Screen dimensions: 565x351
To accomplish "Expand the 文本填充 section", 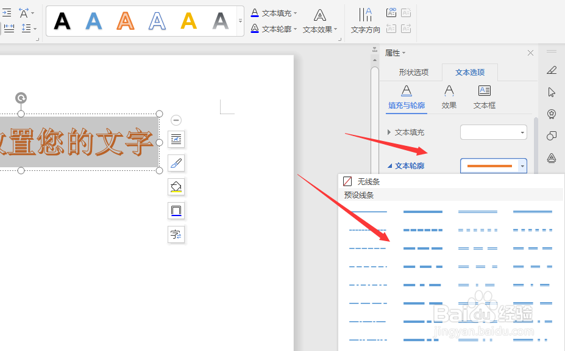I will (389, 132).
